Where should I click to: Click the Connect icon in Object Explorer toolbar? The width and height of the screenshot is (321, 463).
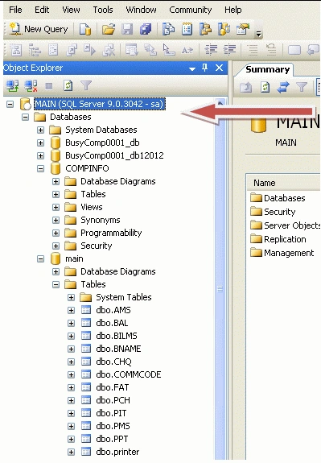click(x=12, y=86)
